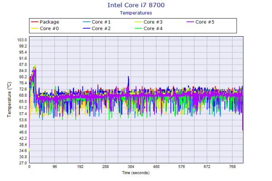Click the yellow Core #0 line swatch
Screen dimensions: 272x181
point(34,29)
